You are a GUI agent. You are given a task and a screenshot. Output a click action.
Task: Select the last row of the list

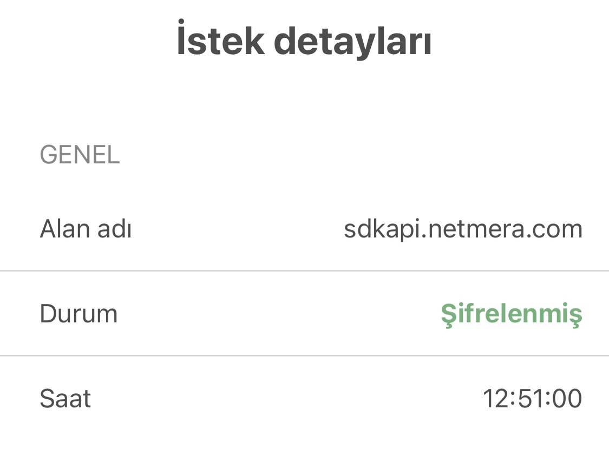[304, 398]
